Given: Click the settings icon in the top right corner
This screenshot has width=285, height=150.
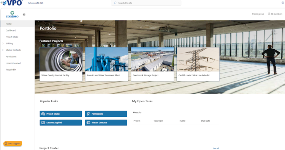Looking at the screenshot, I should [283, 3].
